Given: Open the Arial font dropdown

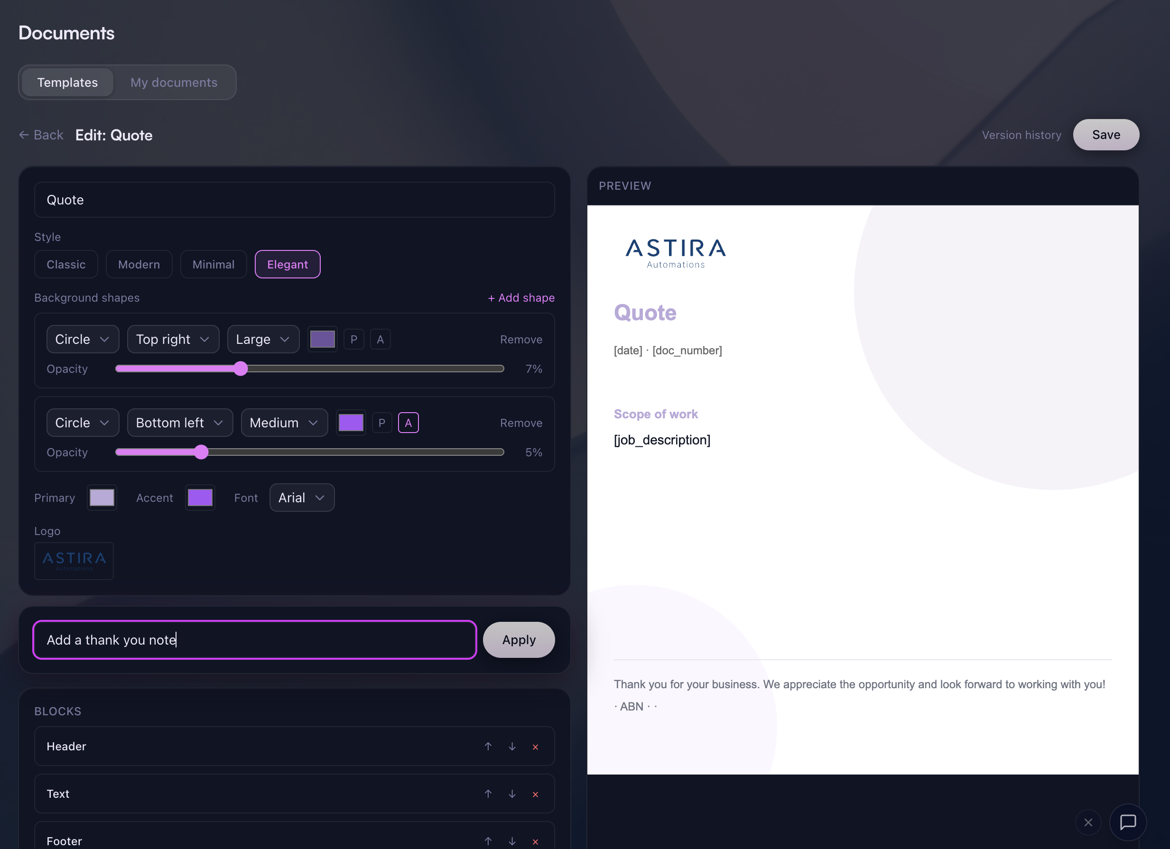Looking at the screenshot, I should click(x=302, y=498).
